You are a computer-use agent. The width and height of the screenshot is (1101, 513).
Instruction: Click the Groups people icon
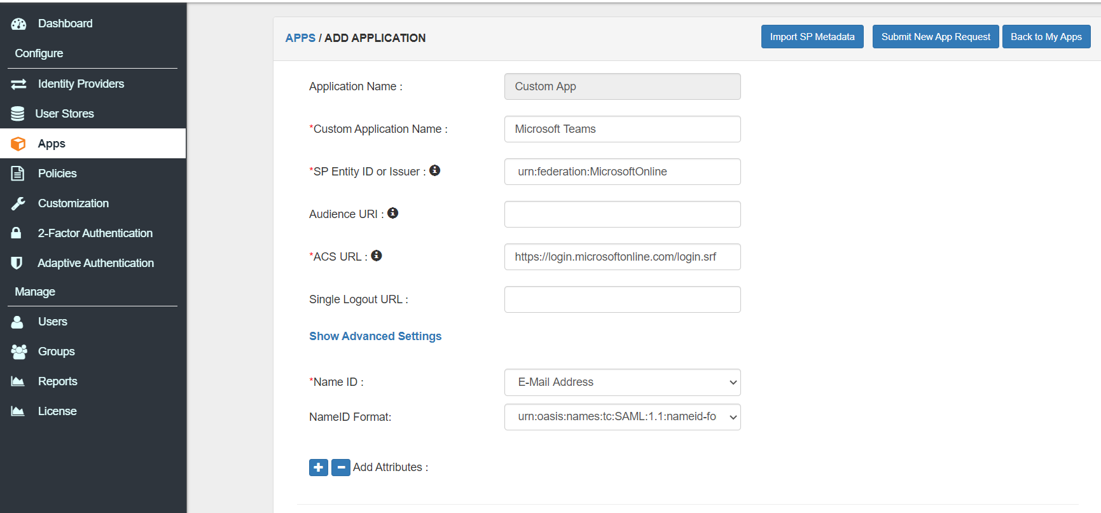coord(19,352)
